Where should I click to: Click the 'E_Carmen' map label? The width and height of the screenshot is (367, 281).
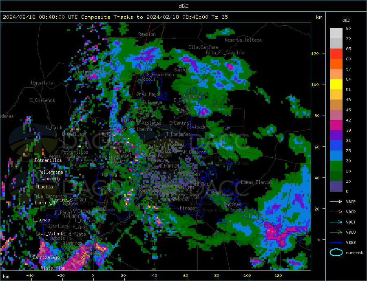pyautogui.click(x=183, y=101)
